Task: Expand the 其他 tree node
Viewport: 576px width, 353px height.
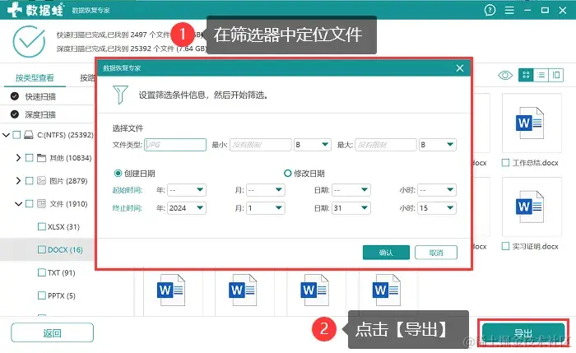Action: coord(18,158)
